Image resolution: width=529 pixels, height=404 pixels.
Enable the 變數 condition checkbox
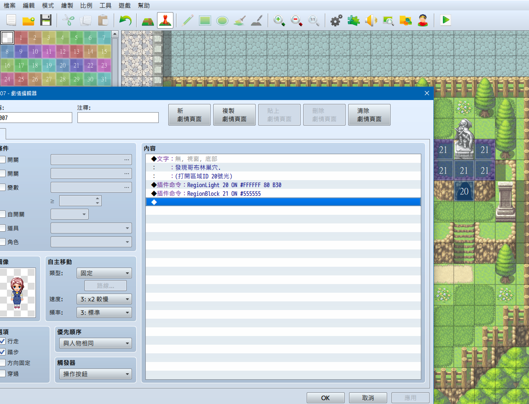tap(3, 187)
